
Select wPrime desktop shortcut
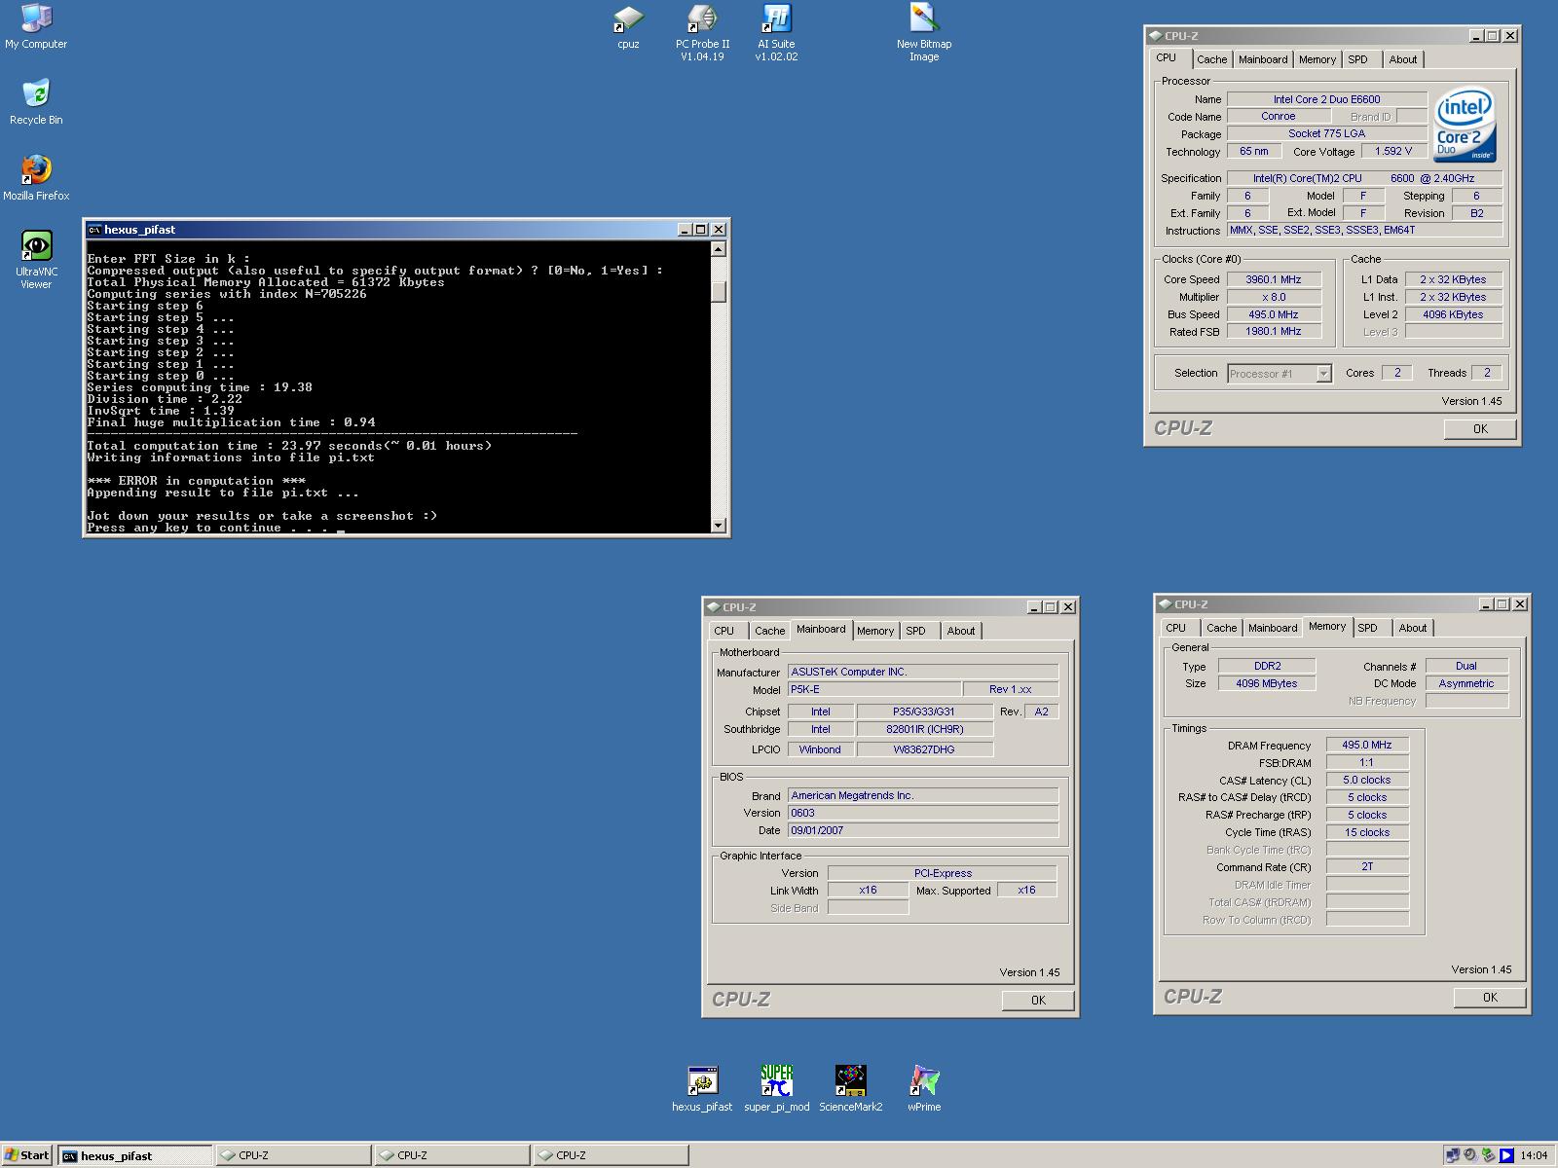point(924,1089)
